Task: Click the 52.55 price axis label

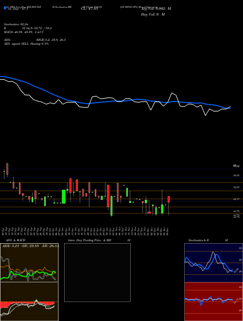Action: (x=236, y=187)
